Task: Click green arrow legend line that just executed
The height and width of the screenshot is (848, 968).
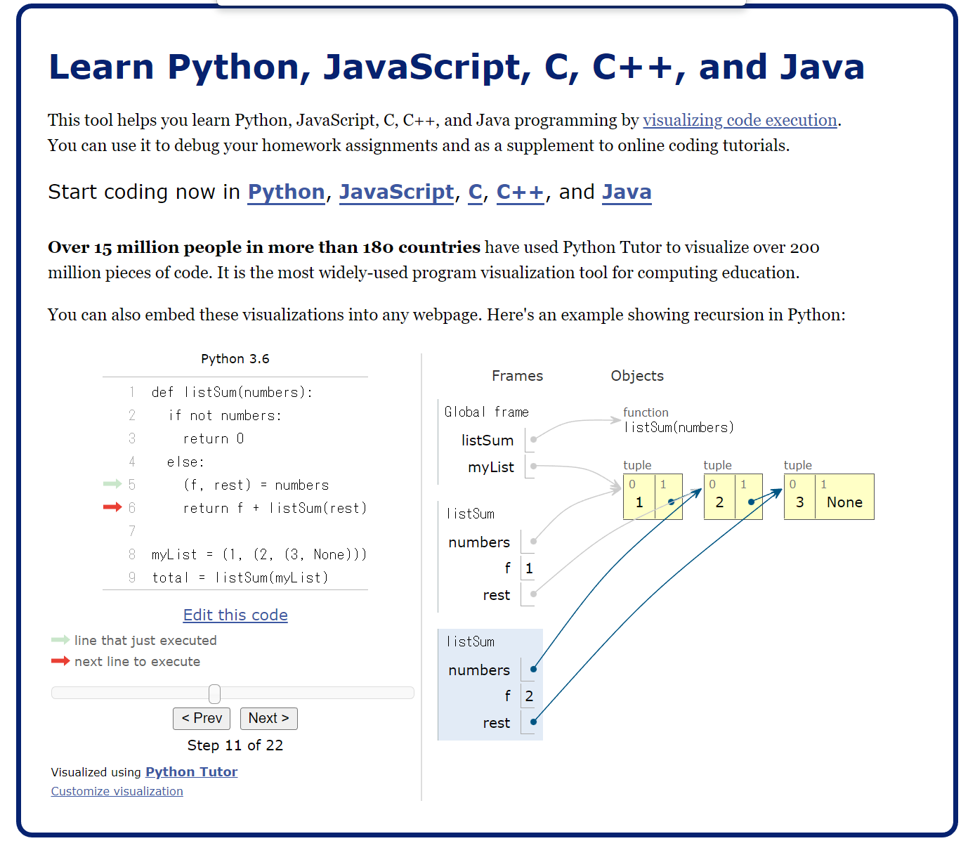Action: [133, 640]
